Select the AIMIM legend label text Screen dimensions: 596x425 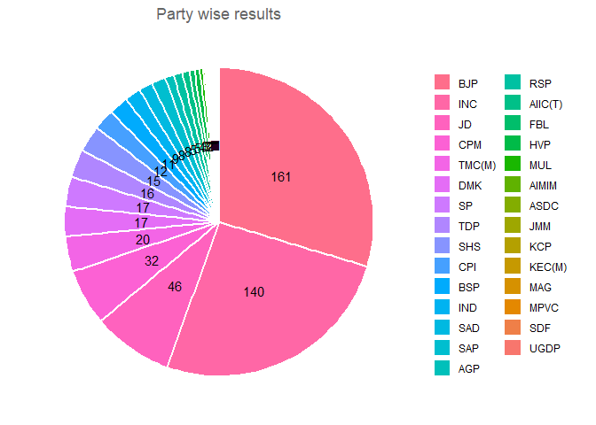click(546, 186)
